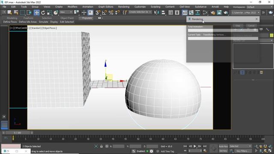Open viewport Standard shading menu
The height and width of the screenshot is (154, 274).
(x=36, y=28)
